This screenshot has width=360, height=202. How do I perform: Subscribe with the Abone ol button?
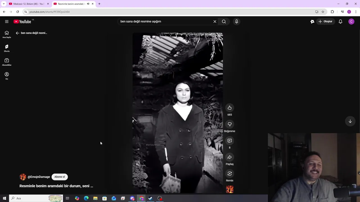tap(60, 177)
